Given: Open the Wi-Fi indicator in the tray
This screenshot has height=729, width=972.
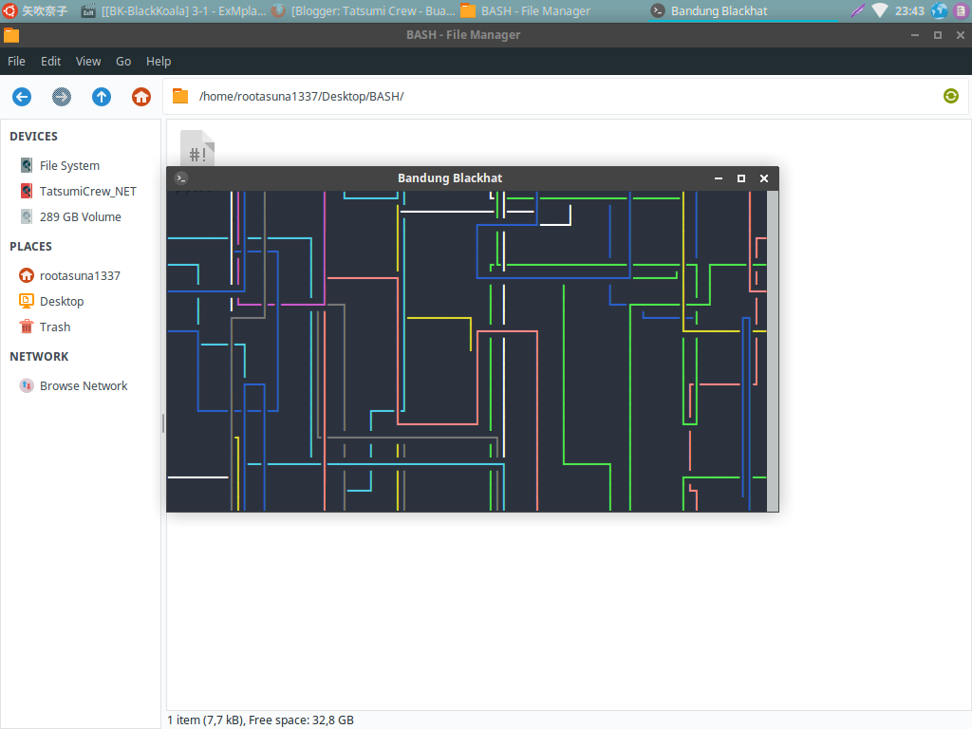Looking at the screenshot, I should pos(880,10).
